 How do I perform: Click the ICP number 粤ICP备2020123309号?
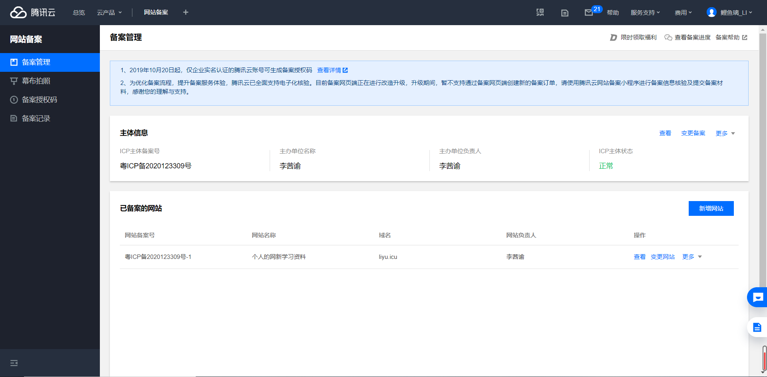click(156, 166)
